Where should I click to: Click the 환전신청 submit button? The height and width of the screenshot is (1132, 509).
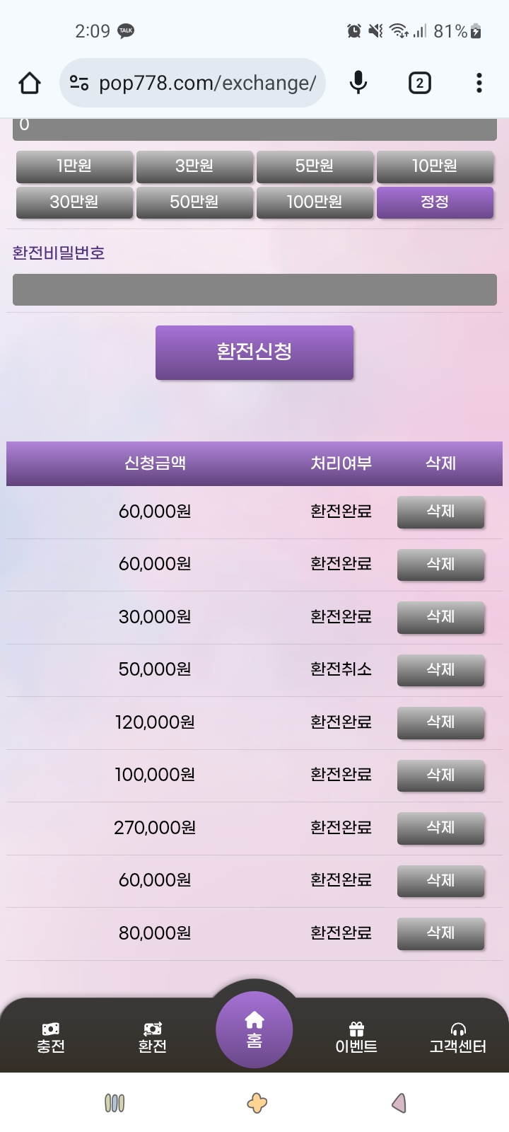tap(255, 352)
